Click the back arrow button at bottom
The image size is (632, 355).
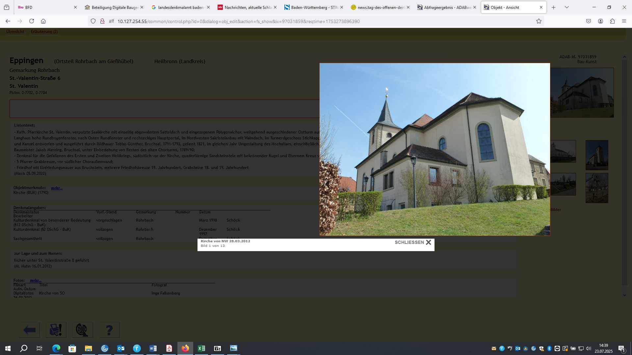(30, 330)
